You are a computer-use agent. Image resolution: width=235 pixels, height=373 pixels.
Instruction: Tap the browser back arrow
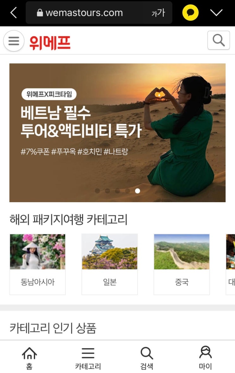tap(14, 13)
